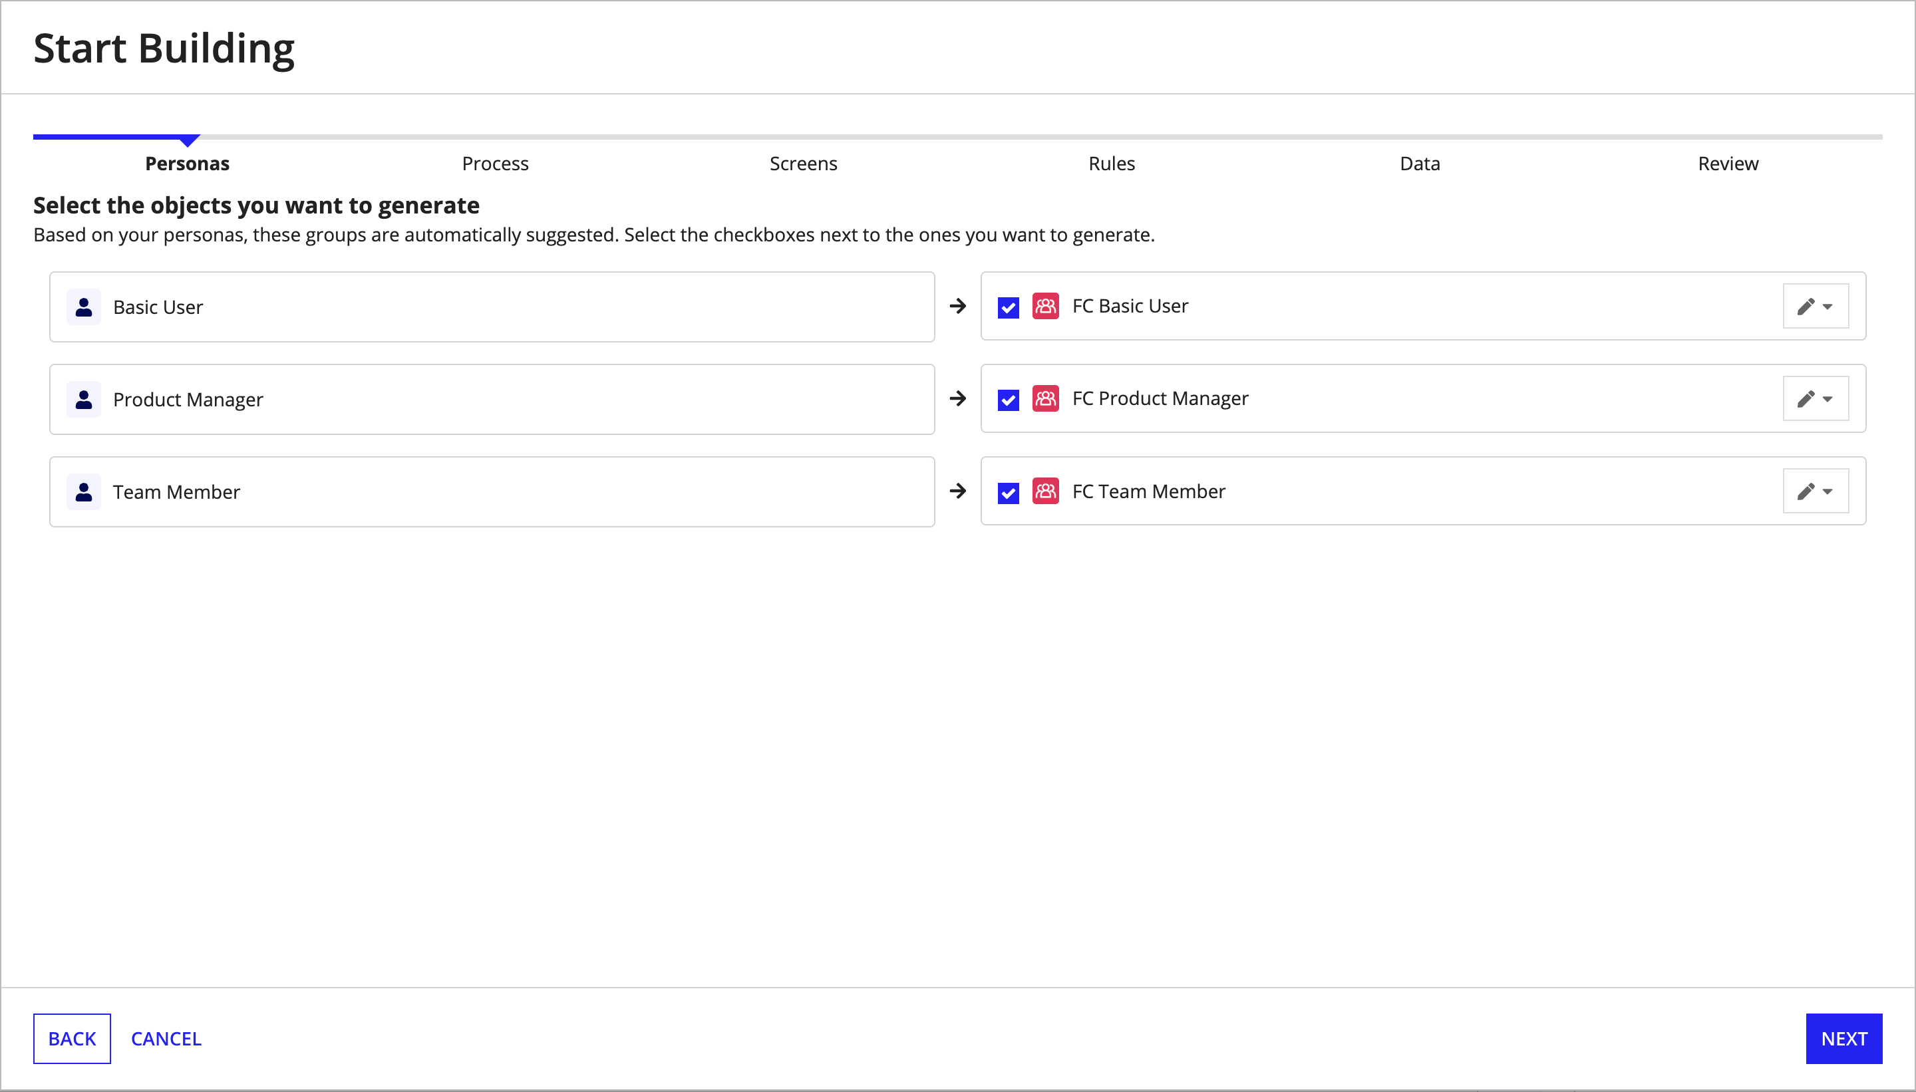1916x1092 pixels.
Task: Select the Basic User persona row
Action: coord(492,307)
